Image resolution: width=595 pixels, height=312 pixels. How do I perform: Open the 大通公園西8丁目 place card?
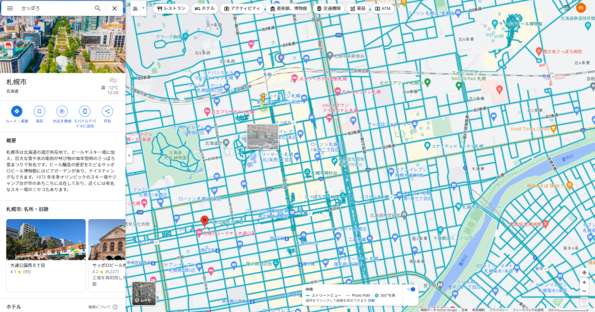[46, 256]
